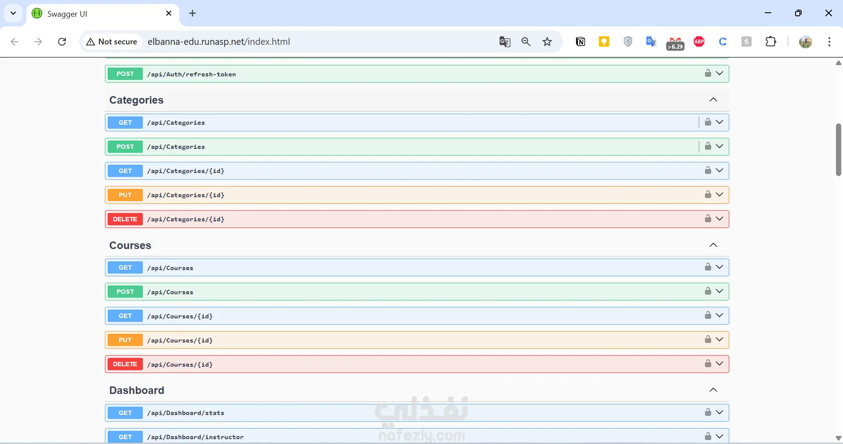Click the lock icon on POST /api/Auth/refresh-token
This screenshot has width=843, height=444.
[708, 73]
